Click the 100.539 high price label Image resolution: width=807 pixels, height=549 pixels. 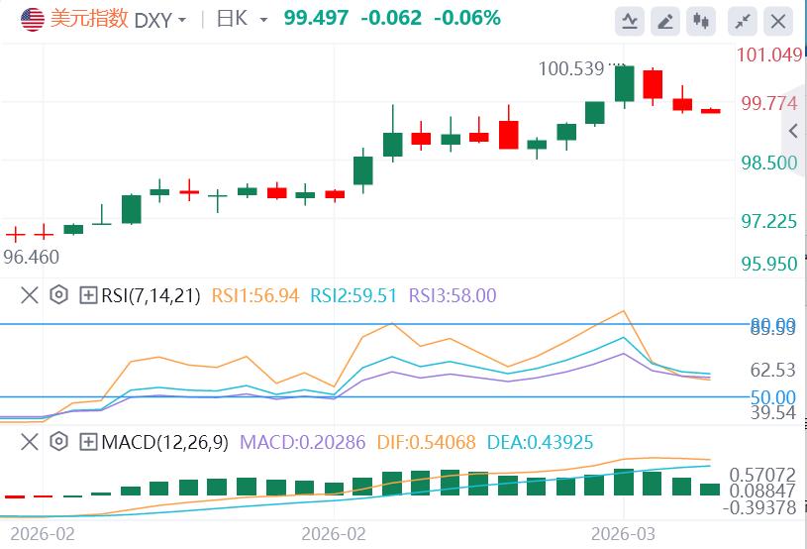(x=570, y=68)
